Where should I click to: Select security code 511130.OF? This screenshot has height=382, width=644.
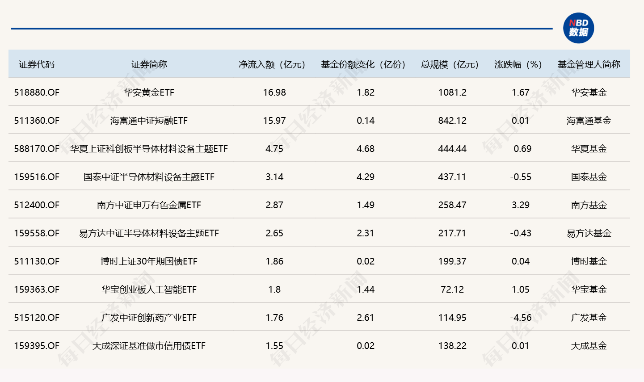click(x=37, y=261)
